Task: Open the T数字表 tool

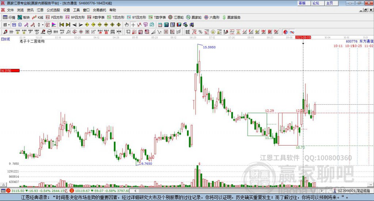Action: coord(157,18)
